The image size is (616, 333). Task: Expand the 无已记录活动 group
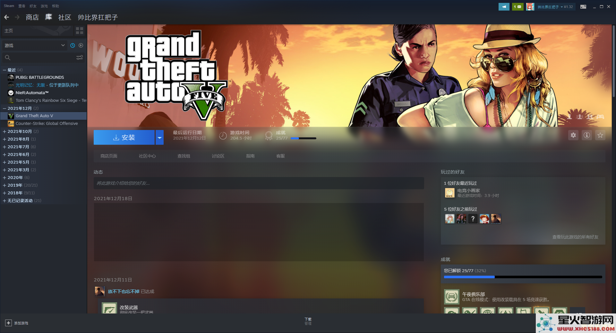tap(4, 200)
